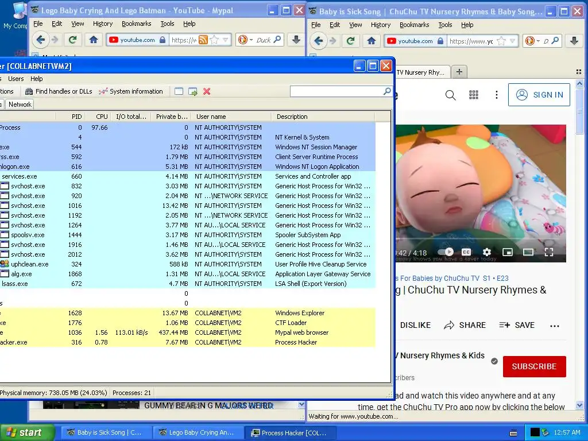This screenshot has height=441, width=588.
Task: Click bookmark star in Baby is Sick Song address bar
Action: pyautogui.click(x=501, y=41)
